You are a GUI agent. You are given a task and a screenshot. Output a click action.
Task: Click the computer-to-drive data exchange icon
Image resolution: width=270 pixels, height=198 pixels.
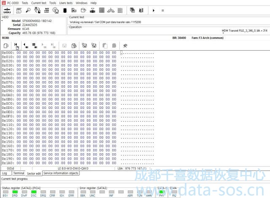pos(38,10)
